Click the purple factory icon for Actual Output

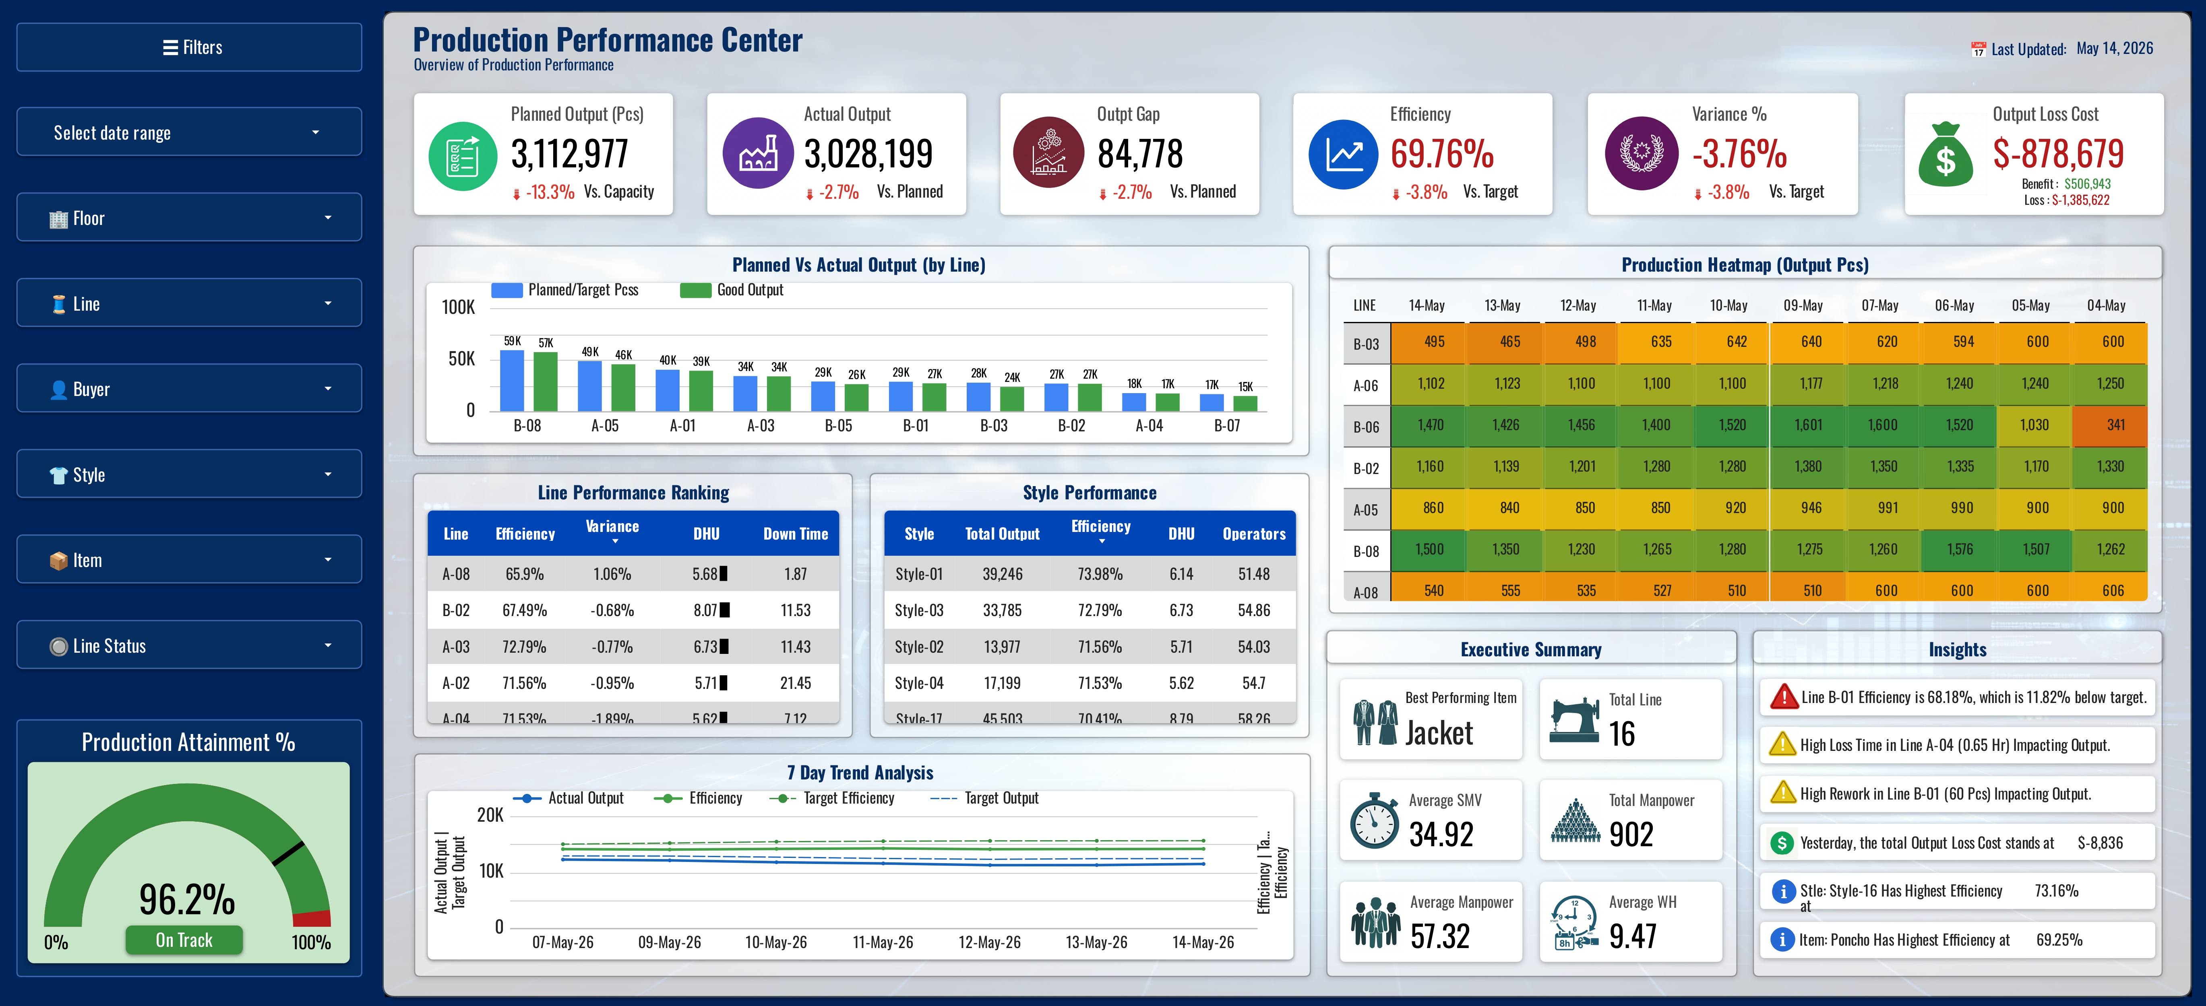[757, 153]
